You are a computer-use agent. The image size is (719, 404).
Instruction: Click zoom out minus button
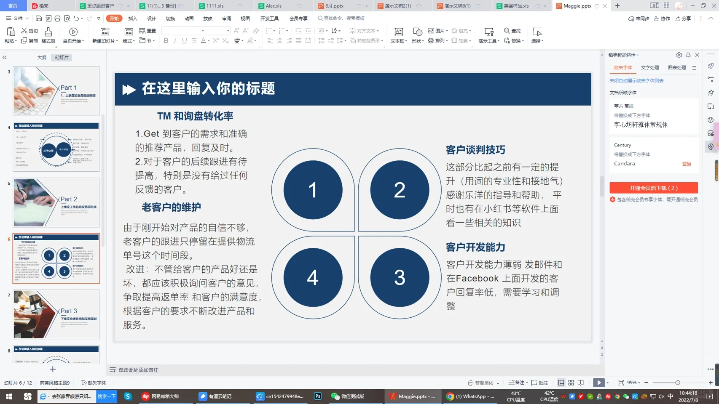[x=647, y=383]
